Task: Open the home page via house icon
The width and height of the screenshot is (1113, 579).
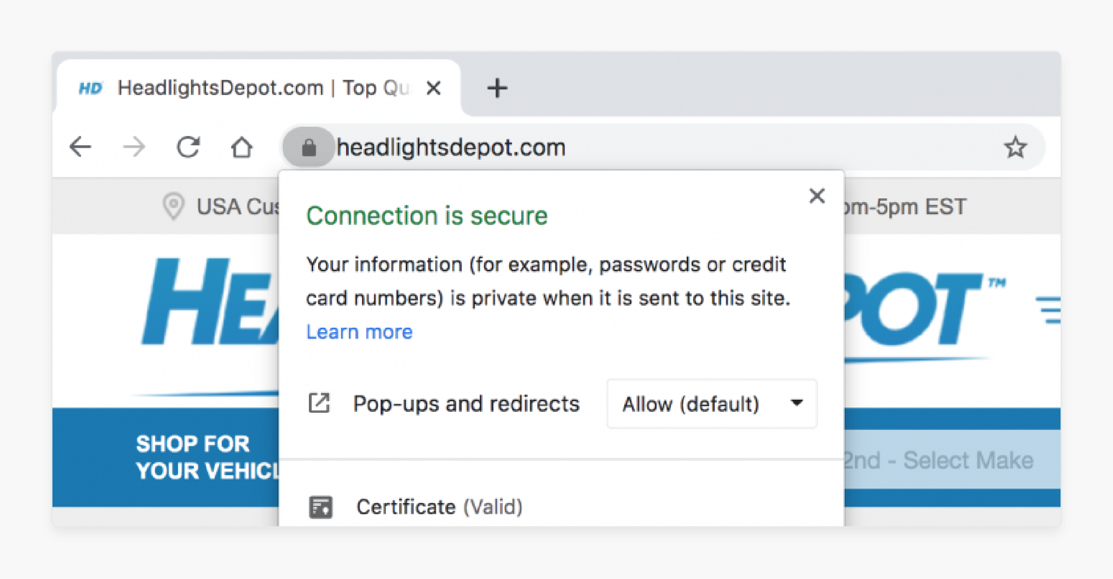Action: click(242, 148)
